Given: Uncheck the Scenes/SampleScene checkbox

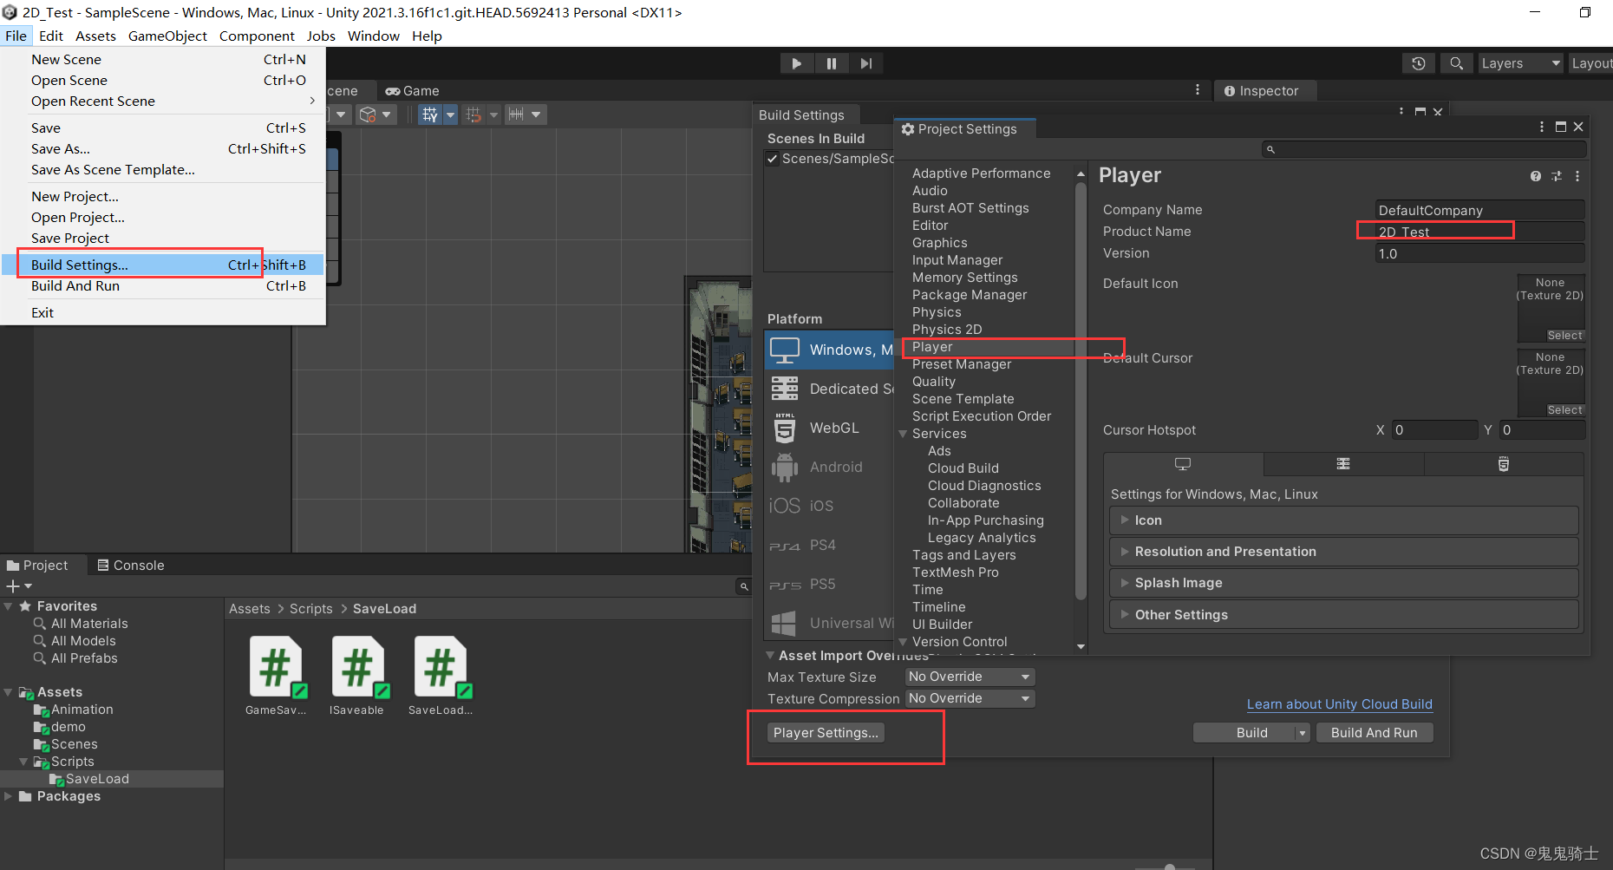Looking at the screenshot, I should [x=772, y=159].
